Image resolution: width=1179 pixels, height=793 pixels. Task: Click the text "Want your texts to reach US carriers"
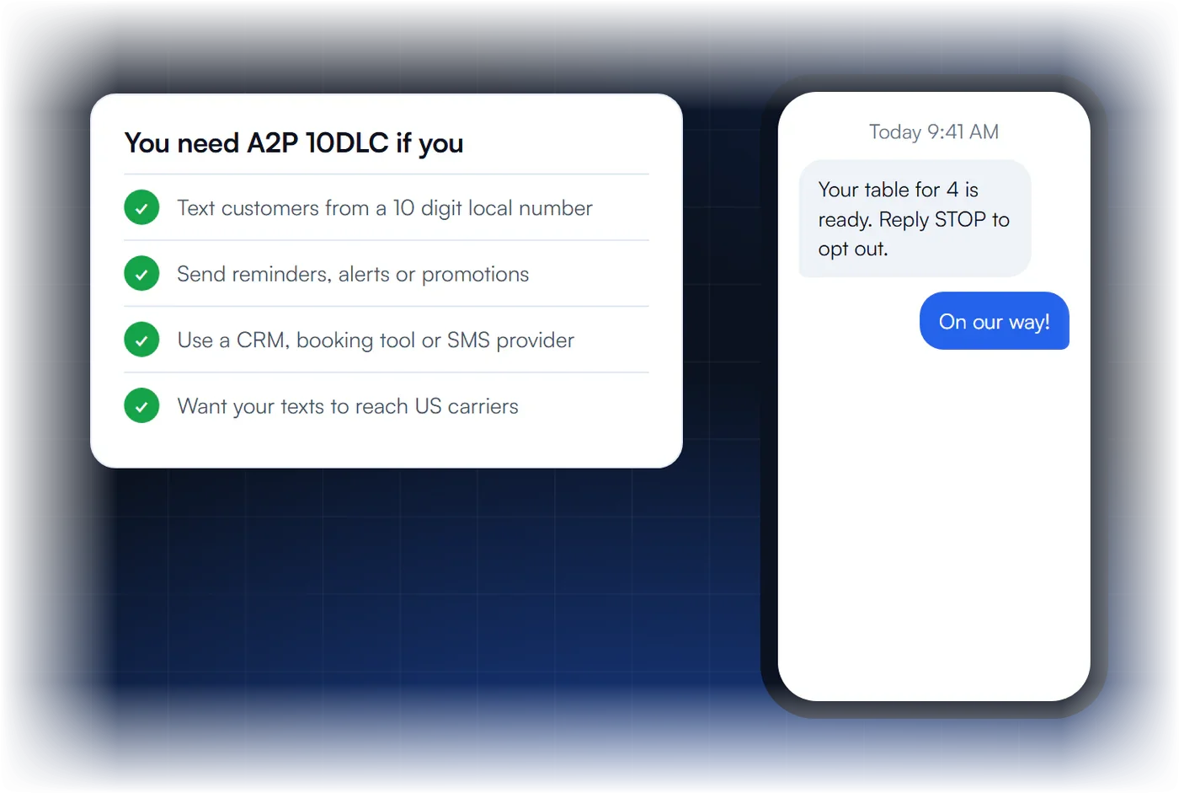tap(348, 406)
